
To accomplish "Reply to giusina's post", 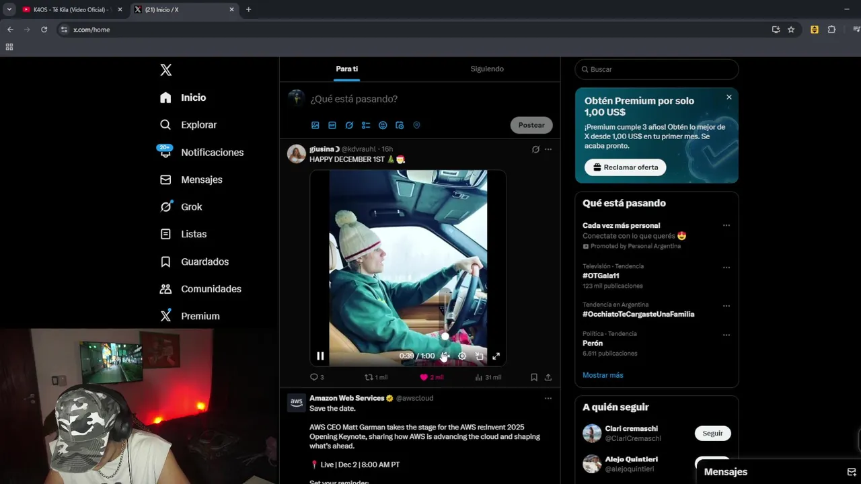I will pyautogui.click(x=317, y=377).
